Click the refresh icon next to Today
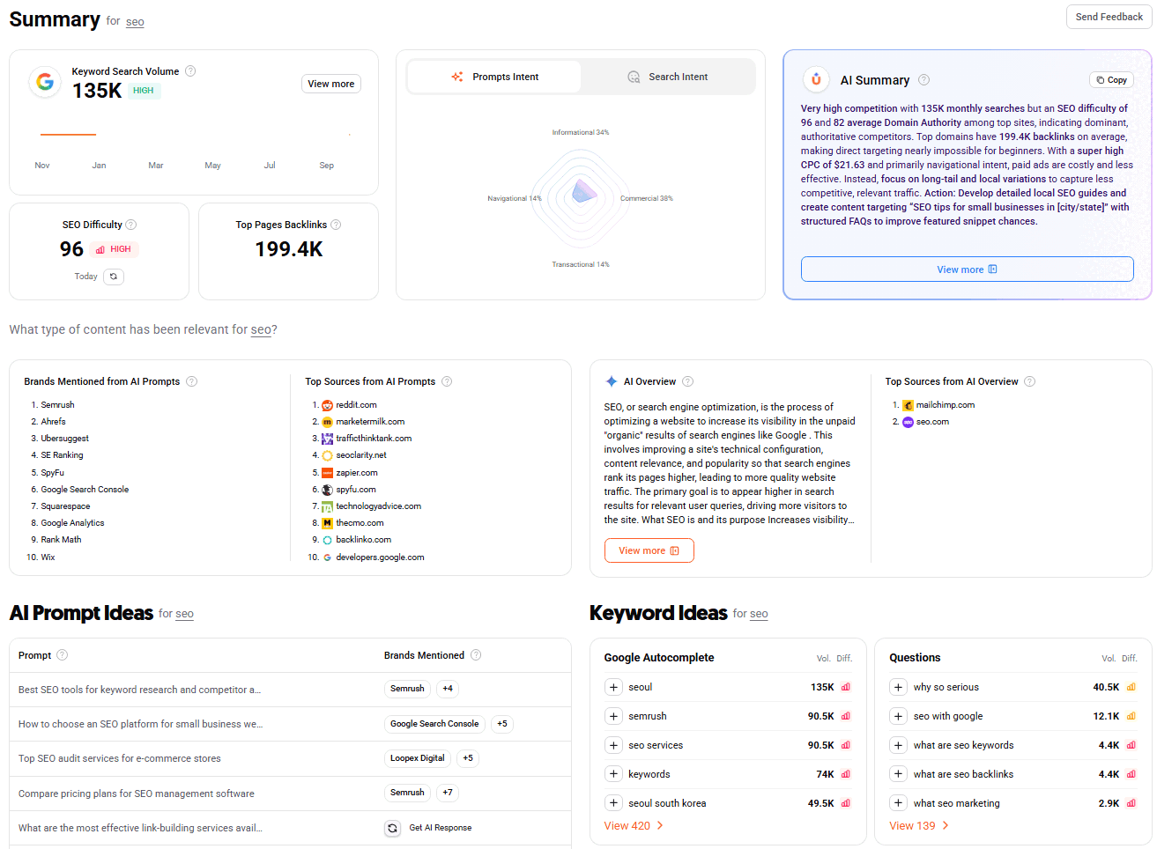The image size is (1157, 849). (x=114, y=277)
